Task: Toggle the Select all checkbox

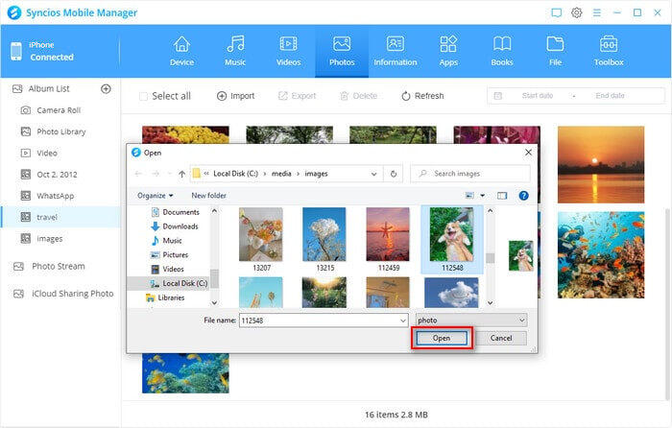Action: 144,96
